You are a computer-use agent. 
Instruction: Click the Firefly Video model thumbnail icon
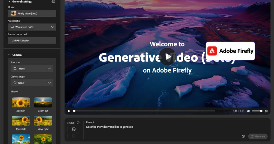point(13,13)
